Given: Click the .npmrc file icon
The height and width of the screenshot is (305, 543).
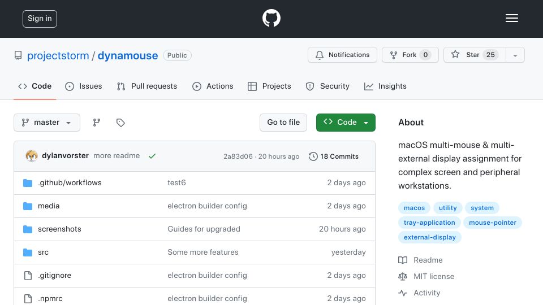Looking at the screenshot, I should tap(28, 299).
